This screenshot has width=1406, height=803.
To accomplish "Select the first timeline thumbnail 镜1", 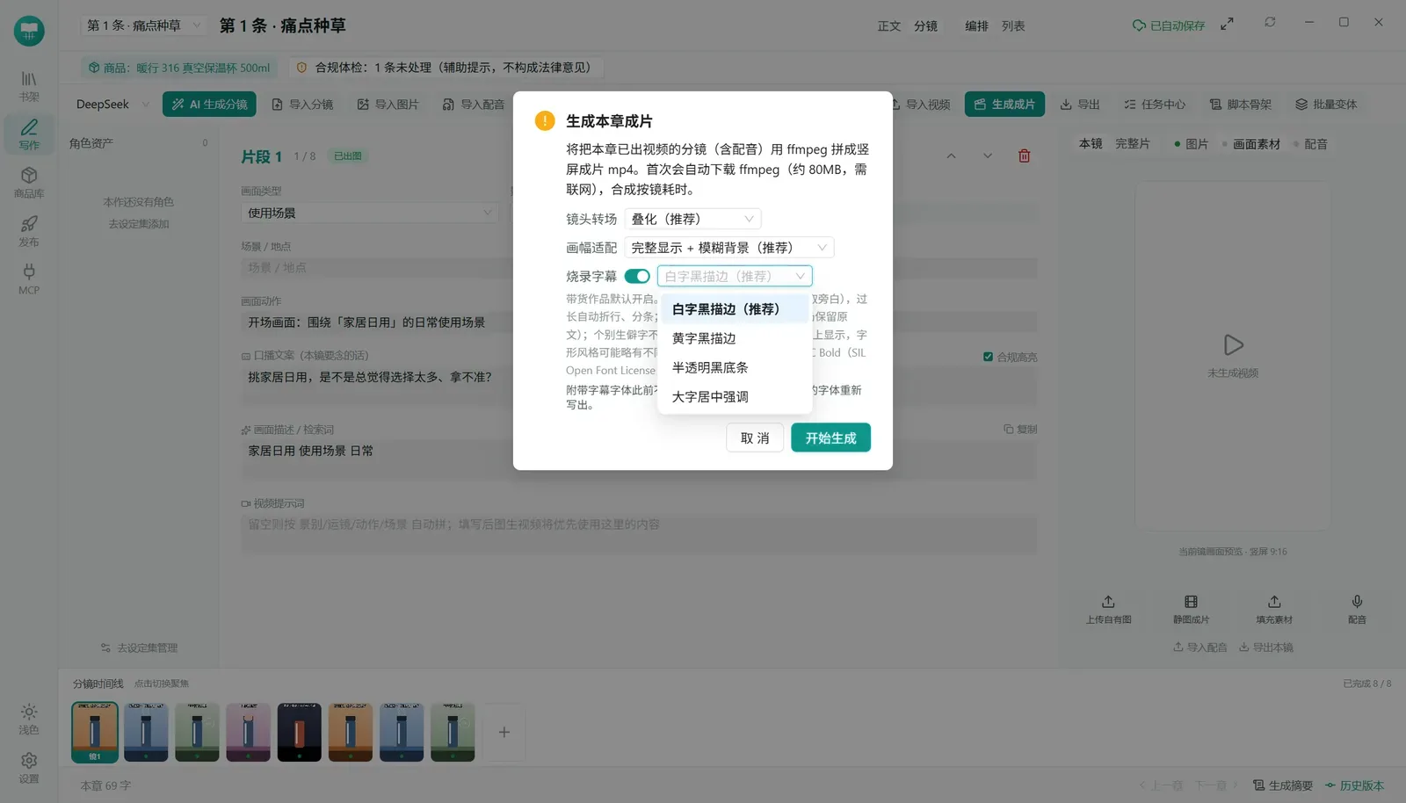I will tap(95, 732).
